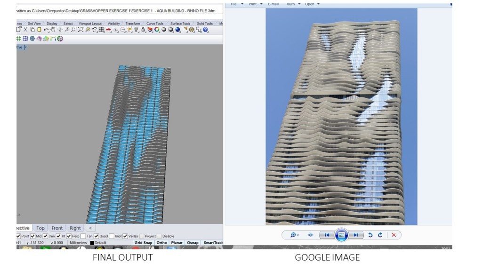482x271 pixels.
Task: Open the magnifier zoom control in Photo Viewer
Action: coord(294,234)
